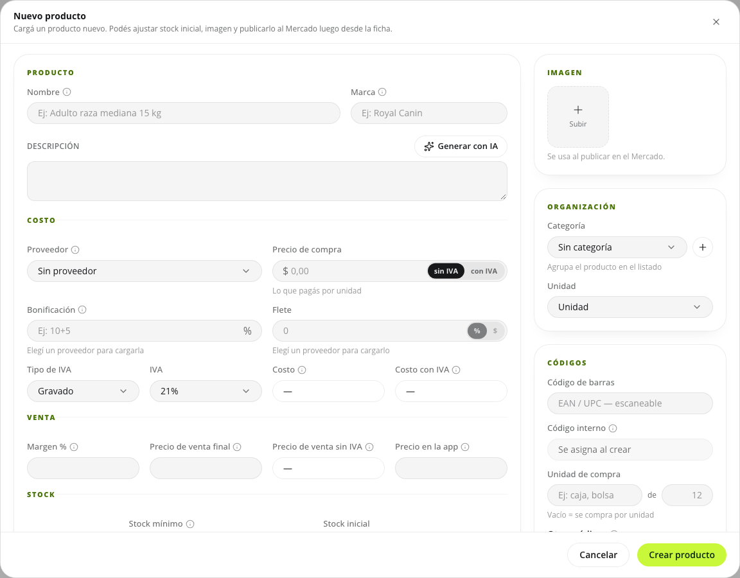The height and width of the screenshot is (578, 740).
Task: Close the Nuevo producto dialog
Action: [x=716, y=22]
